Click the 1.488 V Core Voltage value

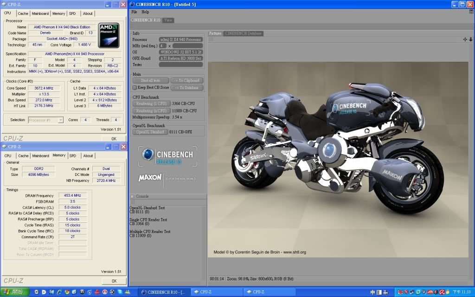click(84, 45)
